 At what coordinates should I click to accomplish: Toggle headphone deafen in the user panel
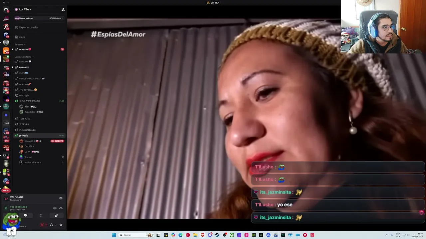51,225
